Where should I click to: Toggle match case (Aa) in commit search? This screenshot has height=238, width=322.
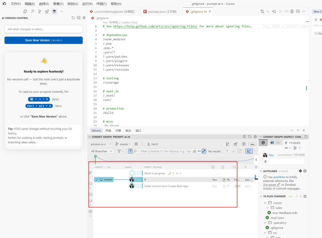point(199,151)
